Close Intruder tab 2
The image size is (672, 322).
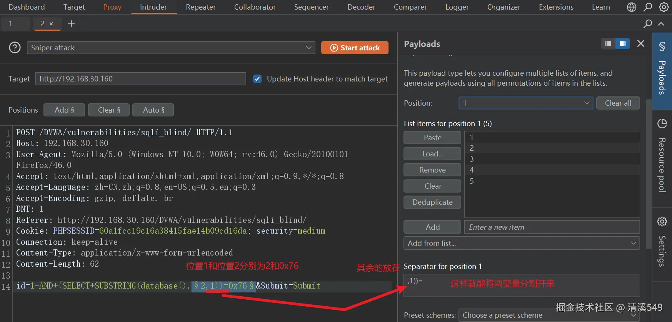(51, 24)
